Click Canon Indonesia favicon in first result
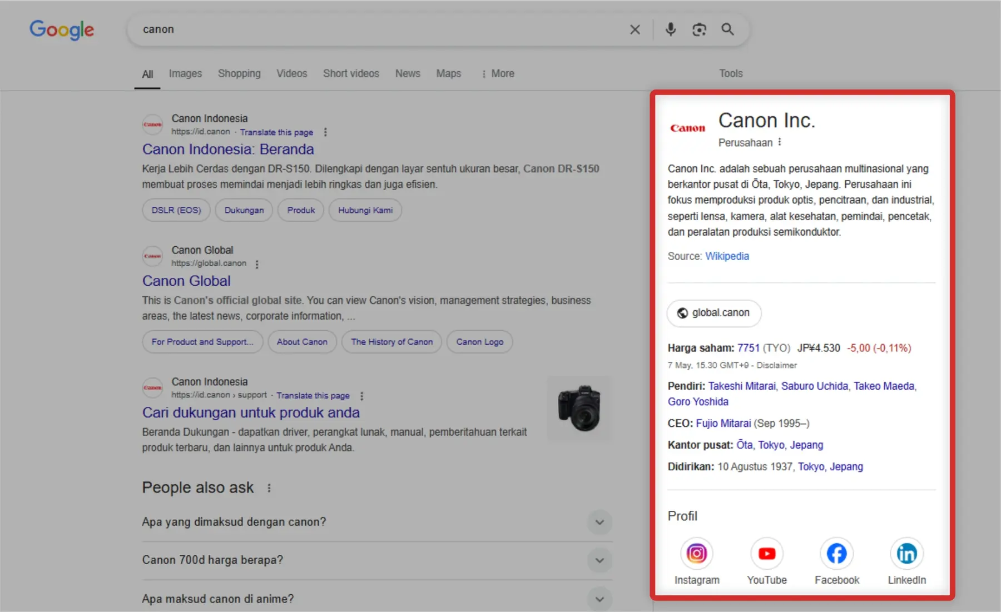The height and width of the screenshot is (612, 1001). (152, 125)
